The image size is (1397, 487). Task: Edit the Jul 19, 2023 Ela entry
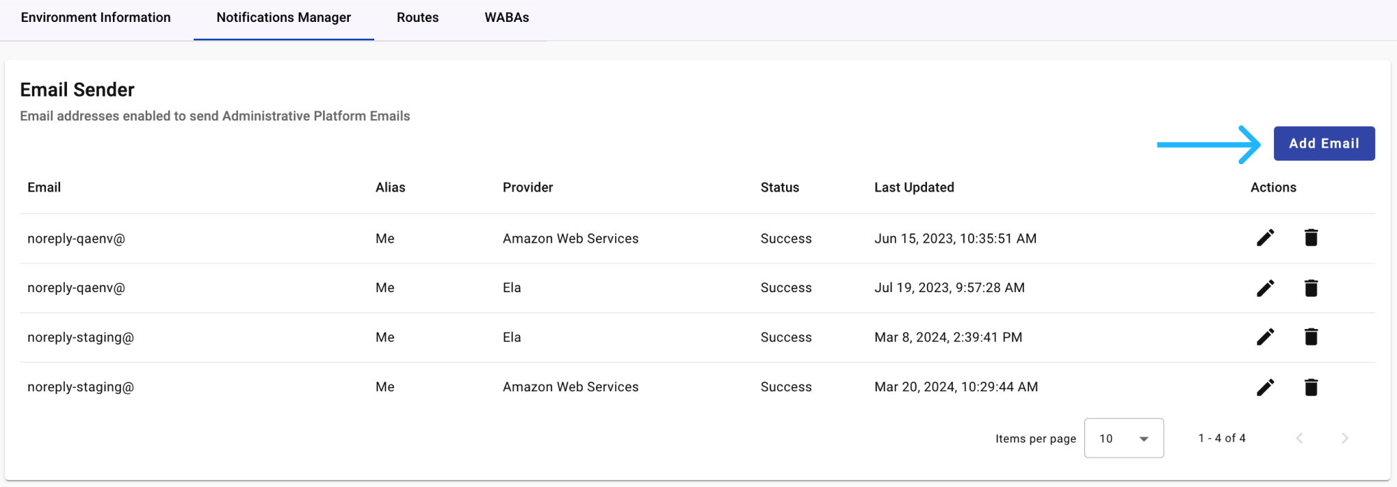pyautogui.click(x=1265, y=288)
